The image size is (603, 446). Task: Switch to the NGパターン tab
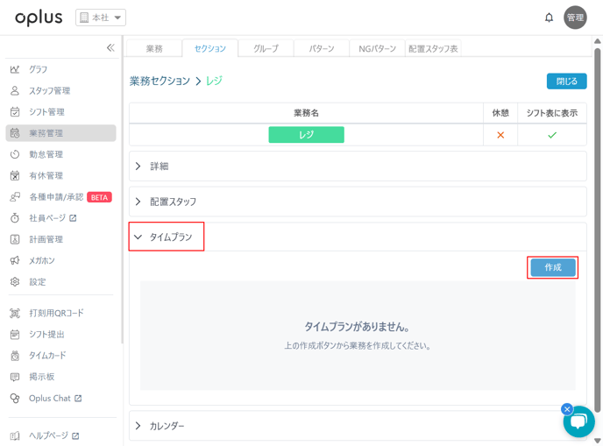(377, 48)
